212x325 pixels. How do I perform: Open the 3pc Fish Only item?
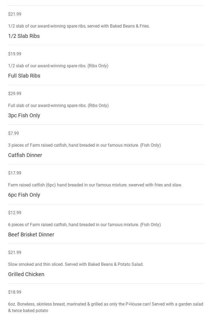click(x=24, y=115)
